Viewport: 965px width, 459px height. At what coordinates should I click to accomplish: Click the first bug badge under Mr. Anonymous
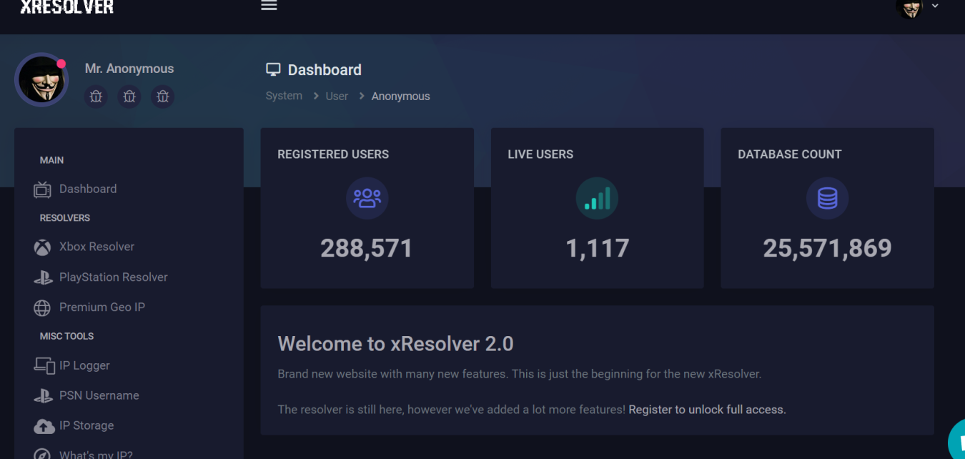96,97
